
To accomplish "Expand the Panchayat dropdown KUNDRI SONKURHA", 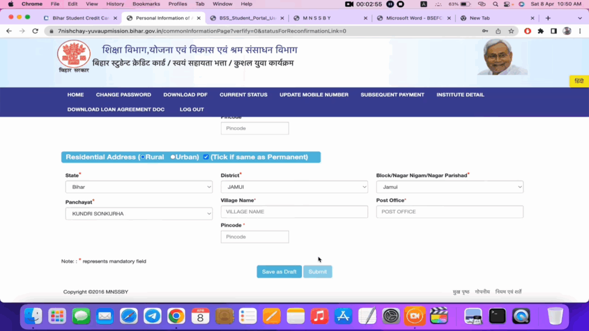I will [x=139, y=214].
